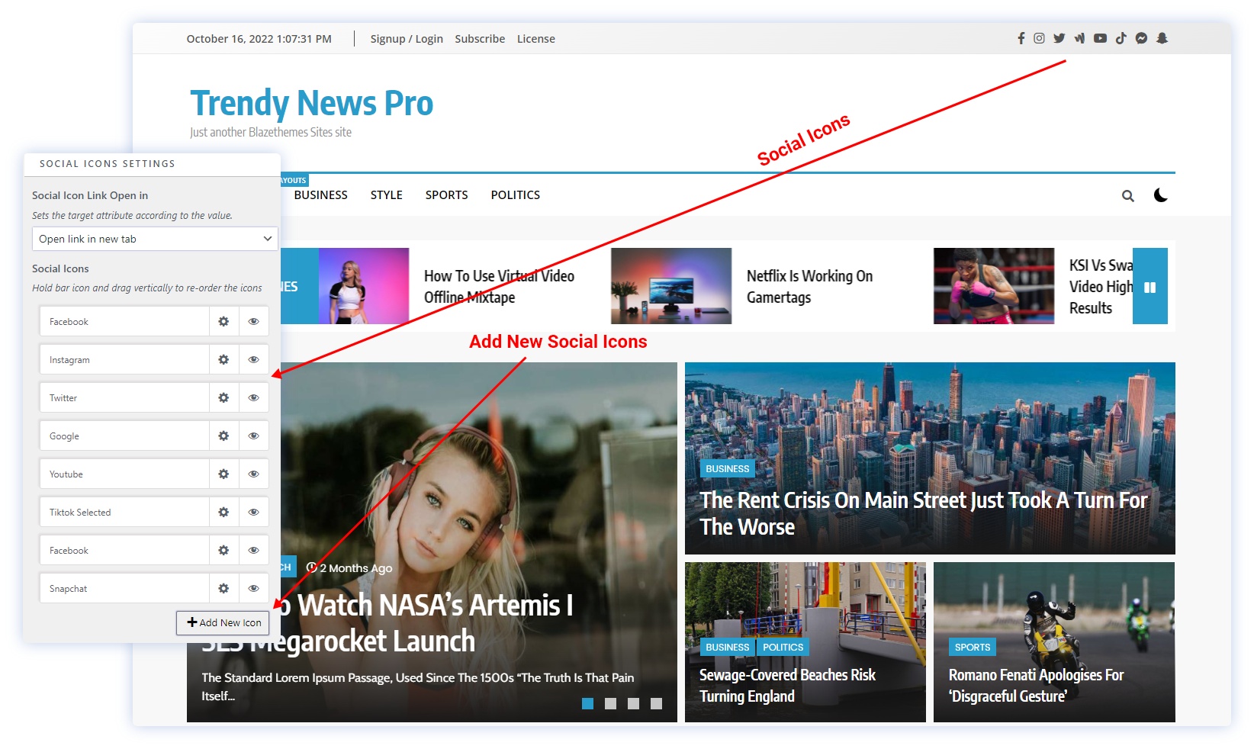Screen dimensions: 1254x749
Task: Hide the Instagram social icon via eye
Action: click(253, 360)
